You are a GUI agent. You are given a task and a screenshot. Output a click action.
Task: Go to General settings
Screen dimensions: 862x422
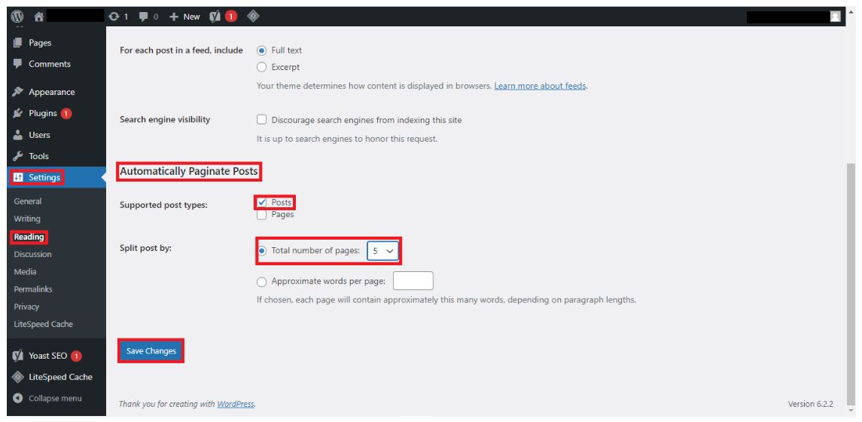28,201
